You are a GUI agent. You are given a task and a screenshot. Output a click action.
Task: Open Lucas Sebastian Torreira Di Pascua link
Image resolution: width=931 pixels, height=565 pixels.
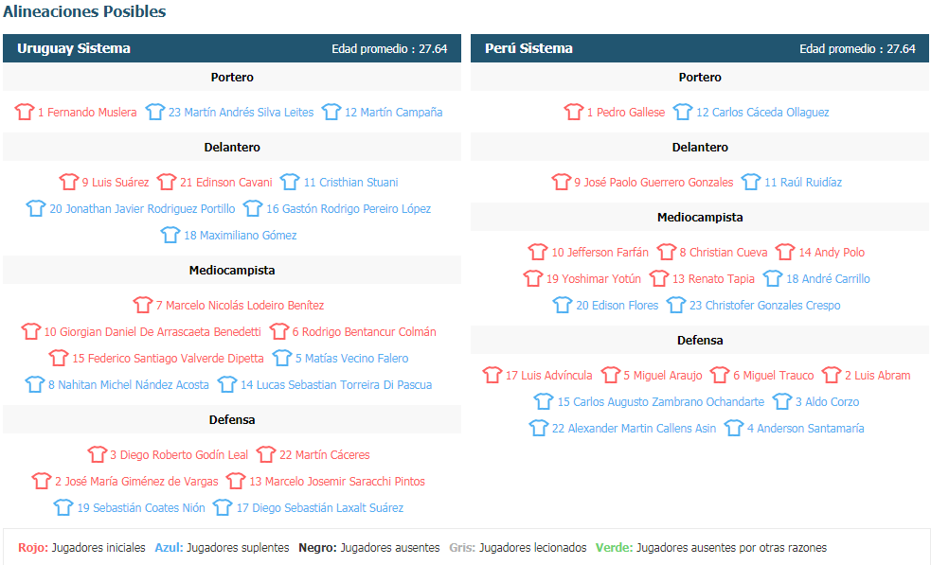[x=336, y=384]
